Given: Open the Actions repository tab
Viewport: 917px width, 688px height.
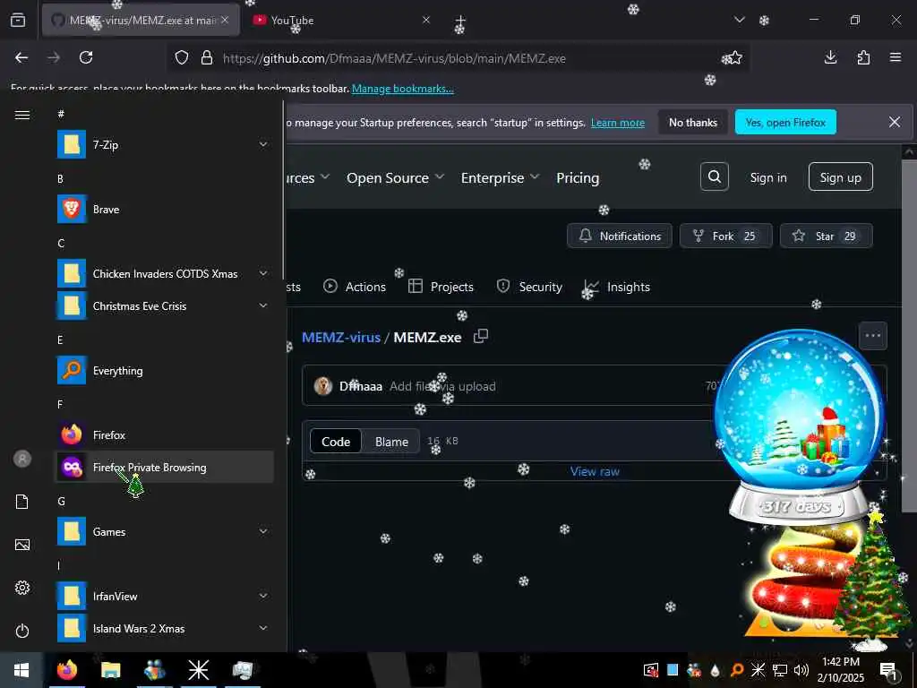Looking at the screenshot, I should pos(355,287).
